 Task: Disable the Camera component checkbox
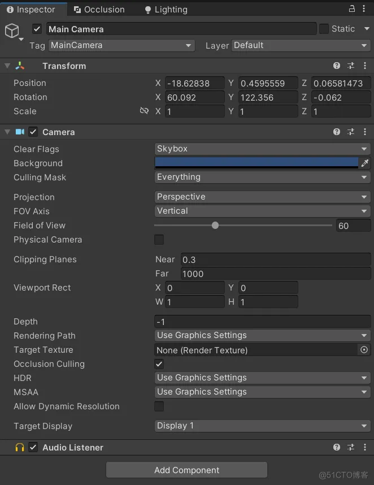tap(33, 132)
